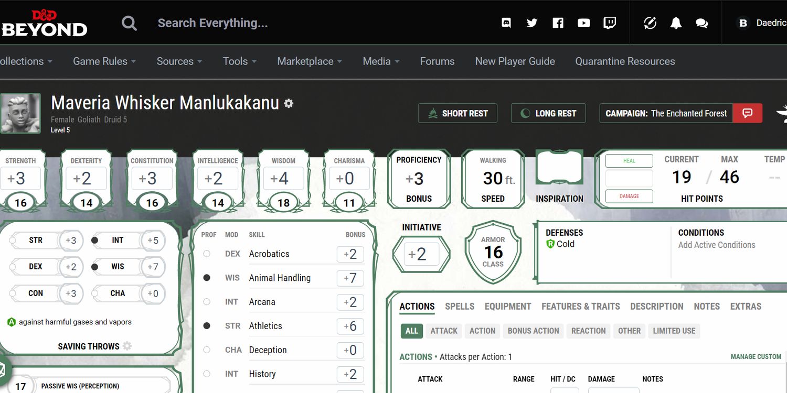This screenshot has width=787, height=393.
Task: Open character settings gear beside name
Action: click(x=289, y=103)
